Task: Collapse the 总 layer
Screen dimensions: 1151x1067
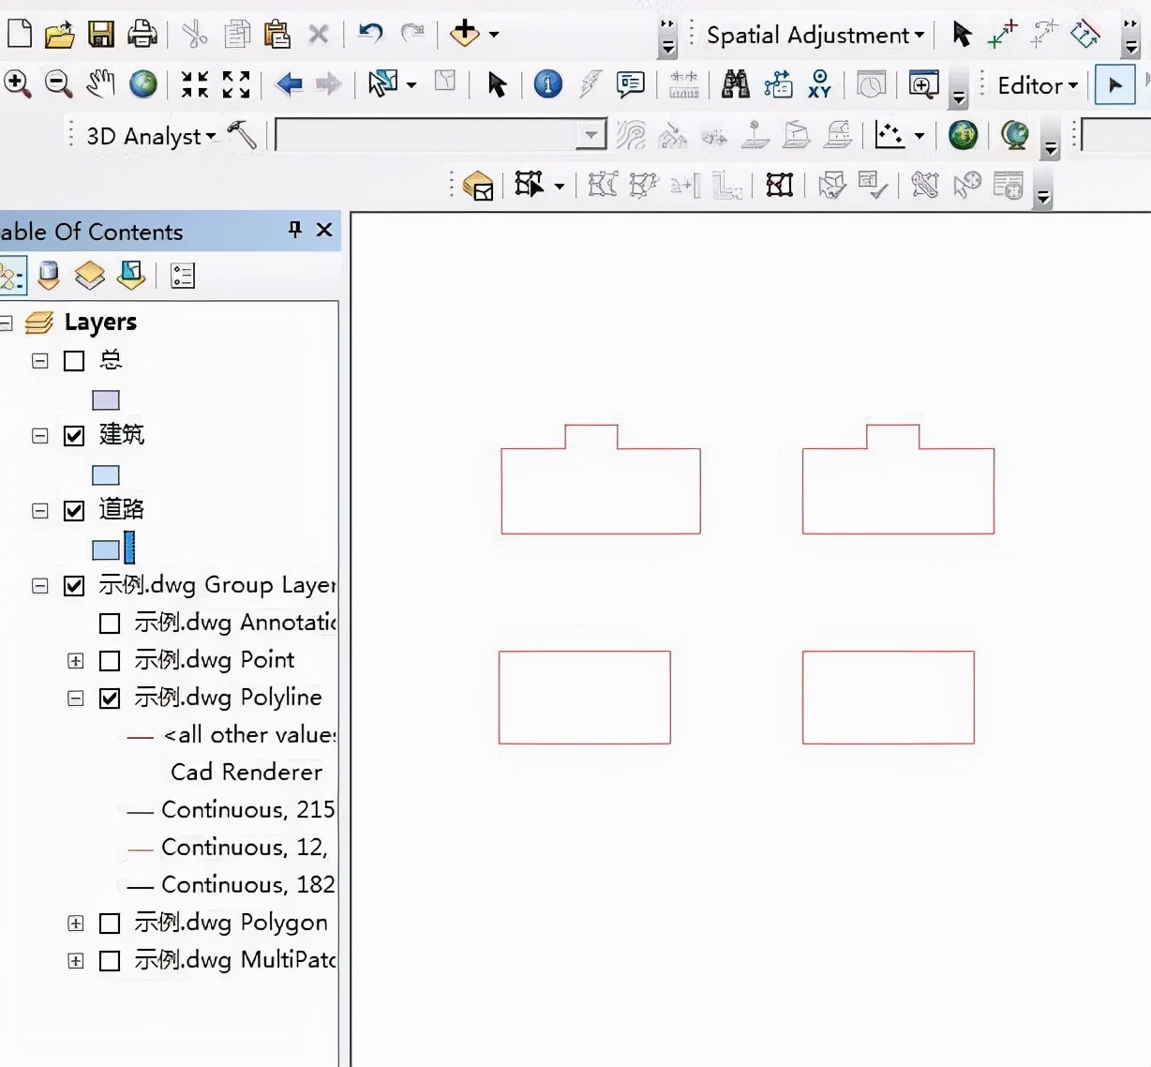Action: click(39, 361)
